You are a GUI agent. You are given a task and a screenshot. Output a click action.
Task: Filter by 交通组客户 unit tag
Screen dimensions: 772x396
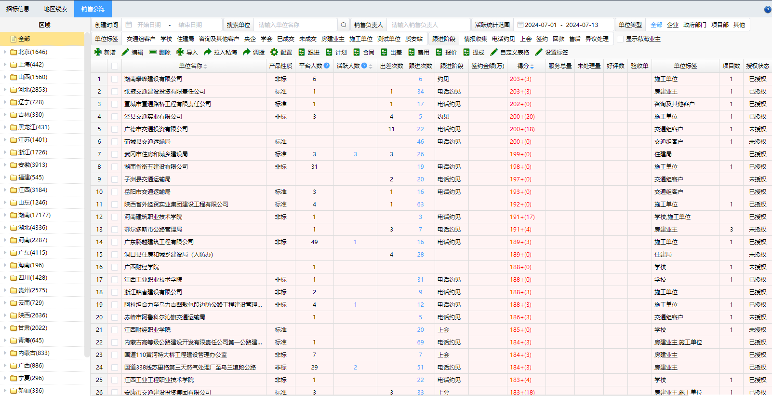141,39
